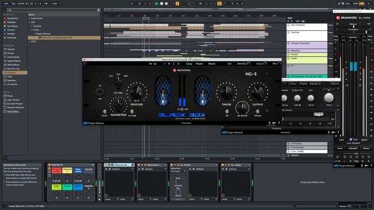Image resolution: width=374 pixels, height=210 pixels.
Task: Toggle the arrangement loop switch
Action: pos(220,3)
